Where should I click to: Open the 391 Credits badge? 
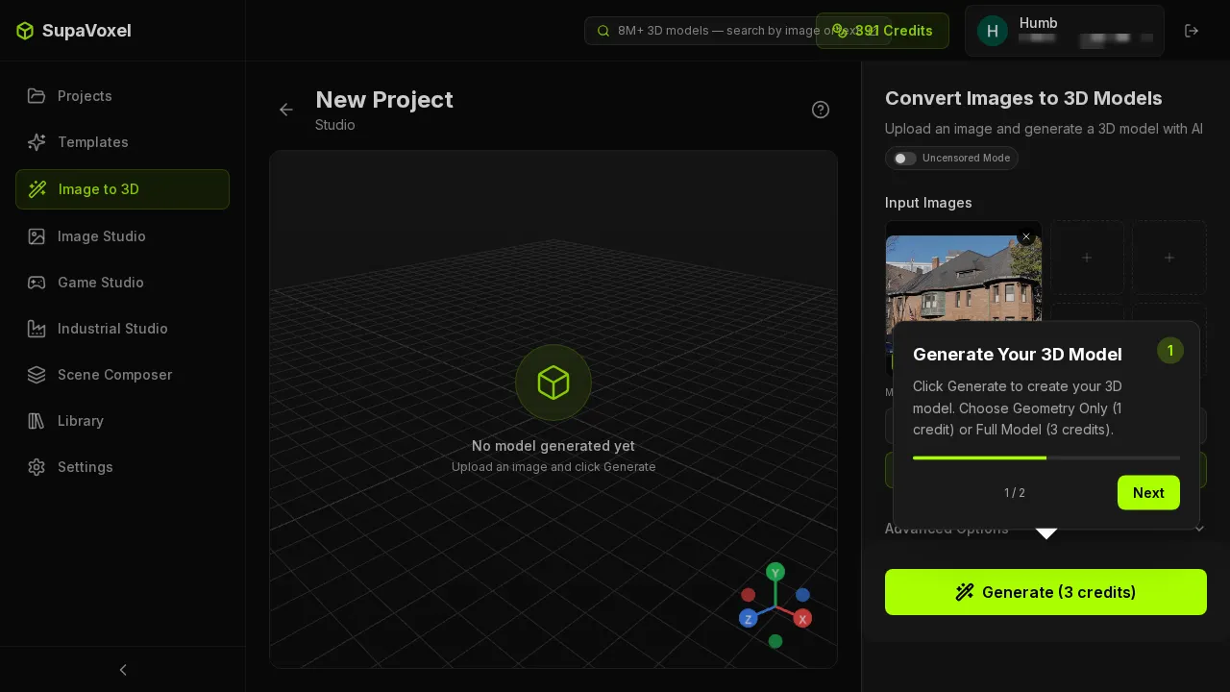tap(882, 31)
